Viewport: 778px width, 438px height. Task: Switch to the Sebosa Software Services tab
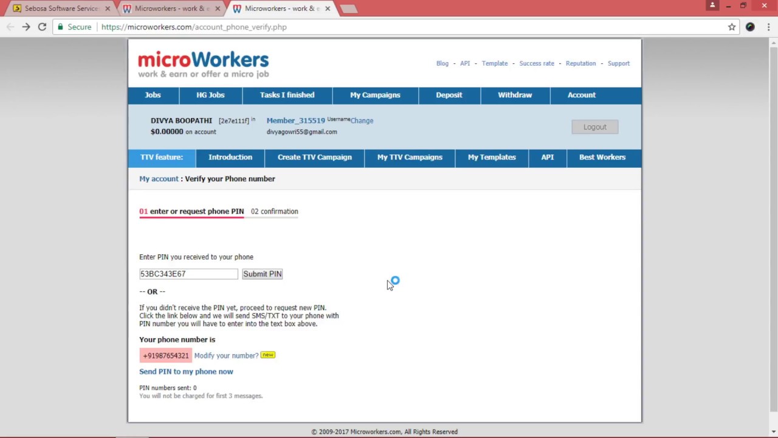point(61,9)
